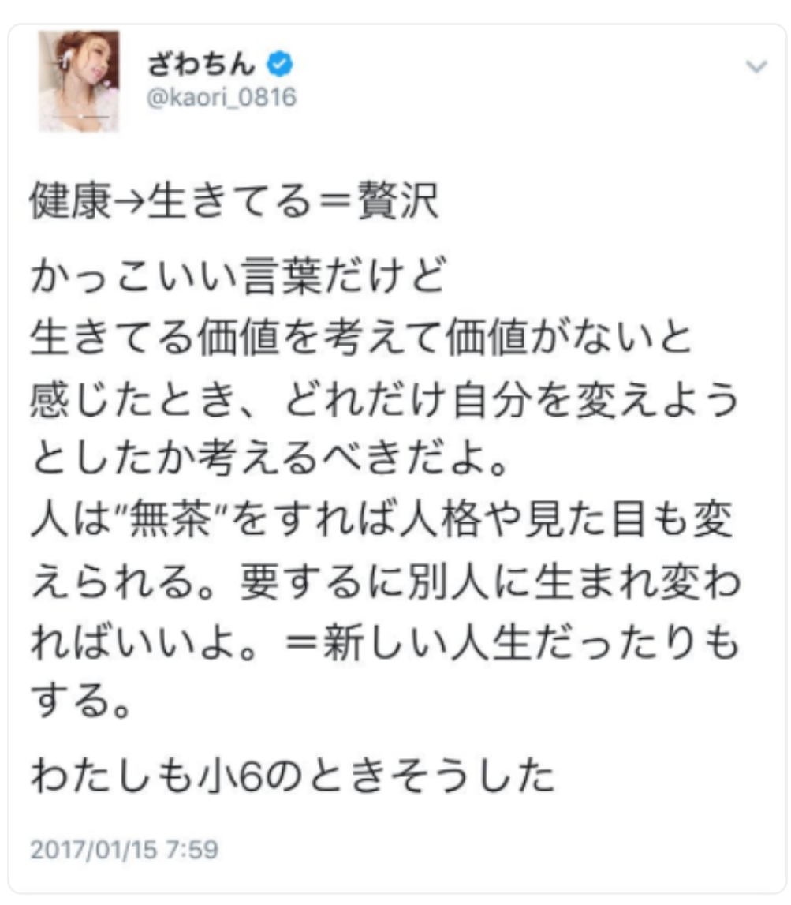Click the short line する。
This screenshot has height=905, width=791.
point(81,701)
